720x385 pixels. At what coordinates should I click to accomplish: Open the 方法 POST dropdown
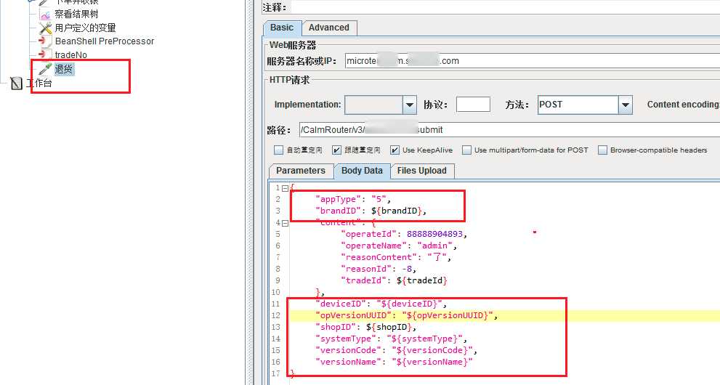626,105
